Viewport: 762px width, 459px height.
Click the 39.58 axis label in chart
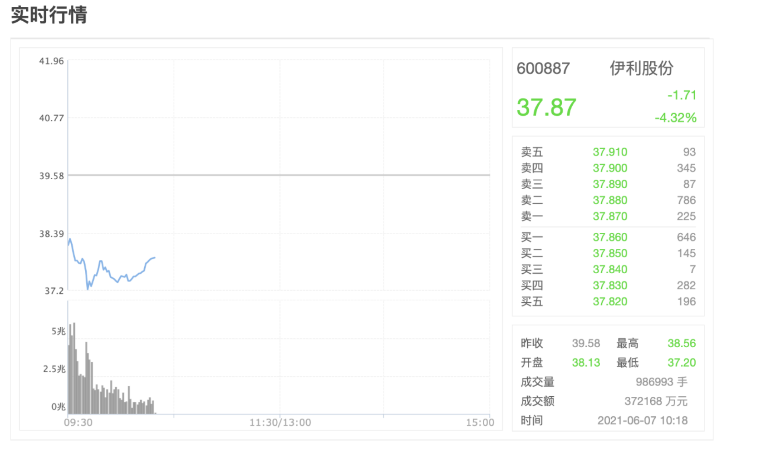[51, 176]
